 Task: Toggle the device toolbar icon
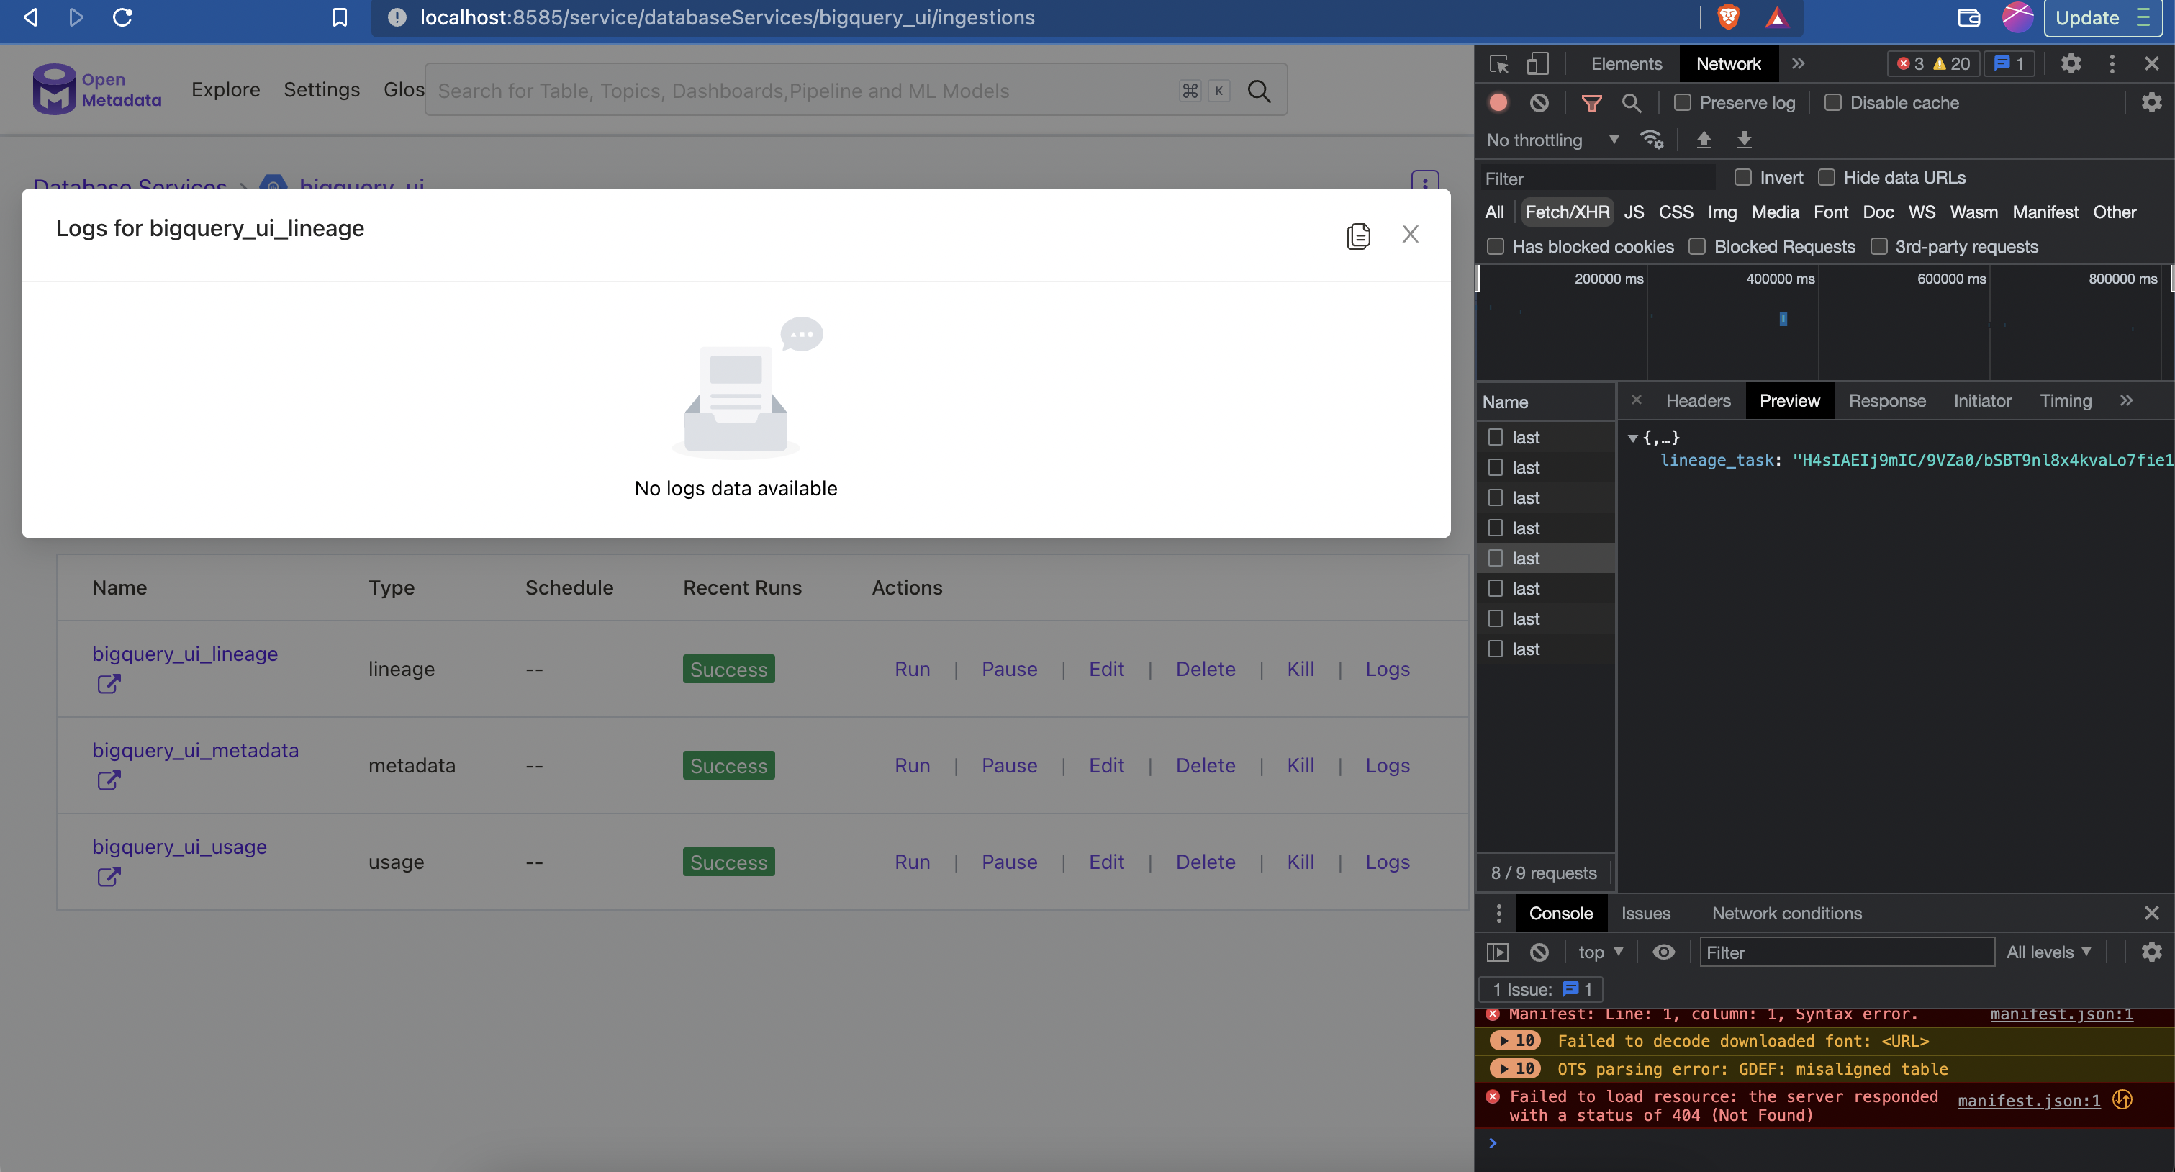pos(1538,63)
